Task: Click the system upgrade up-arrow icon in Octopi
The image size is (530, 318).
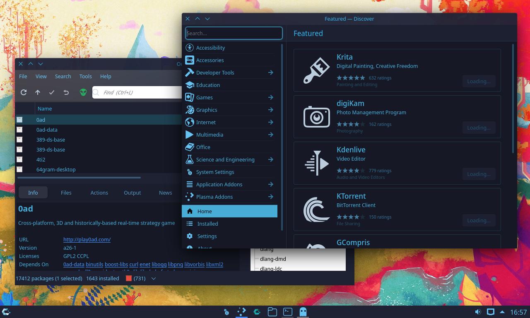Action: coord(38,92)
